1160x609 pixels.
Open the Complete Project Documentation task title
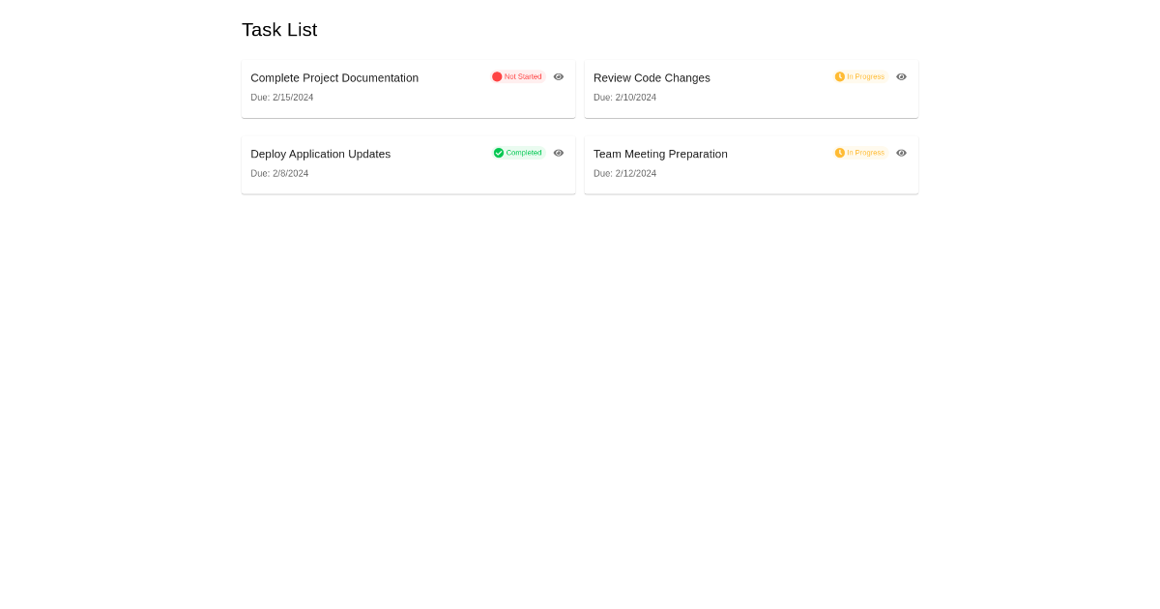tap(334, 78)
